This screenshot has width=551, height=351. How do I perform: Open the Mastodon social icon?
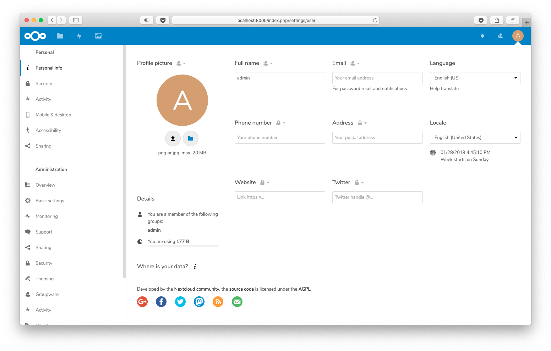(199, 302)
